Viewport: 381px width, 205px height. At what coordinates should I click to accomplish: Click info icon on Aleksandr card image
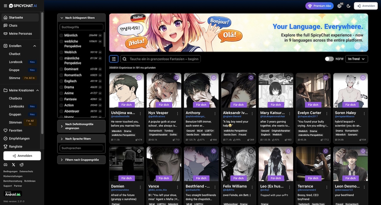coord(251,78)
